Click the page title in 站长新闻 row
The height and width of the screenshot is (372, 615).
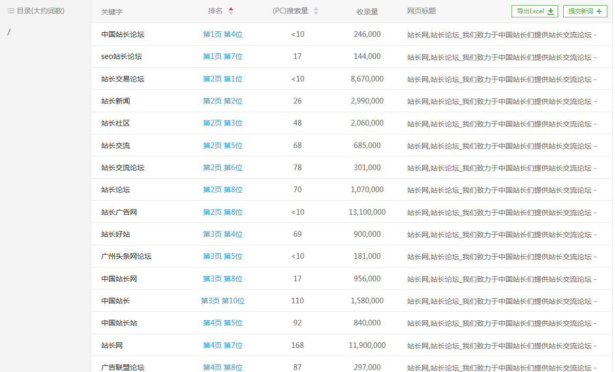[x=501, y=101]
